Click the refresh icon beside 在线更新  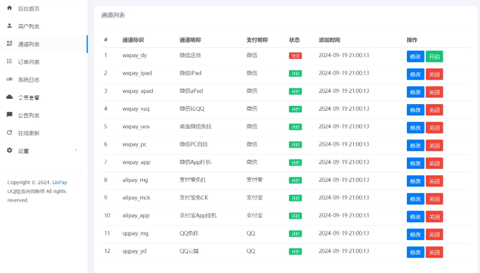coord(9,132)
